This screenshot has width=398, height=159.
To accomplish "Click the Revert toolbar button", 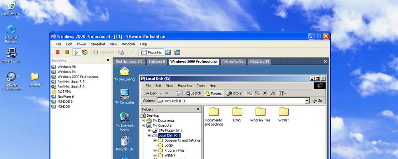I will tap(127, 52).
